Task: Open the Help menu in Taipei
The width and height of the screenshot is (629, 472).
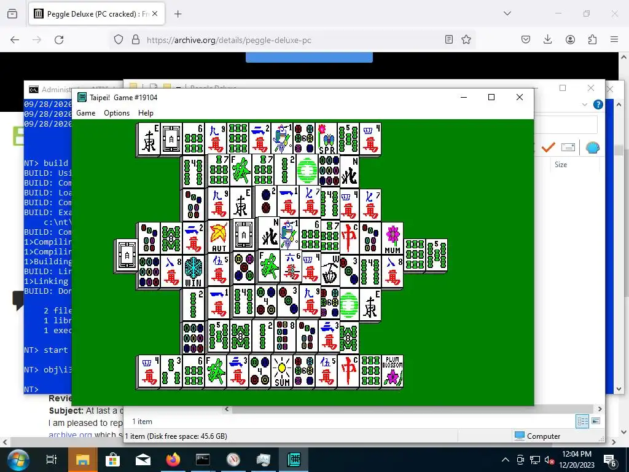Action: 146,113
